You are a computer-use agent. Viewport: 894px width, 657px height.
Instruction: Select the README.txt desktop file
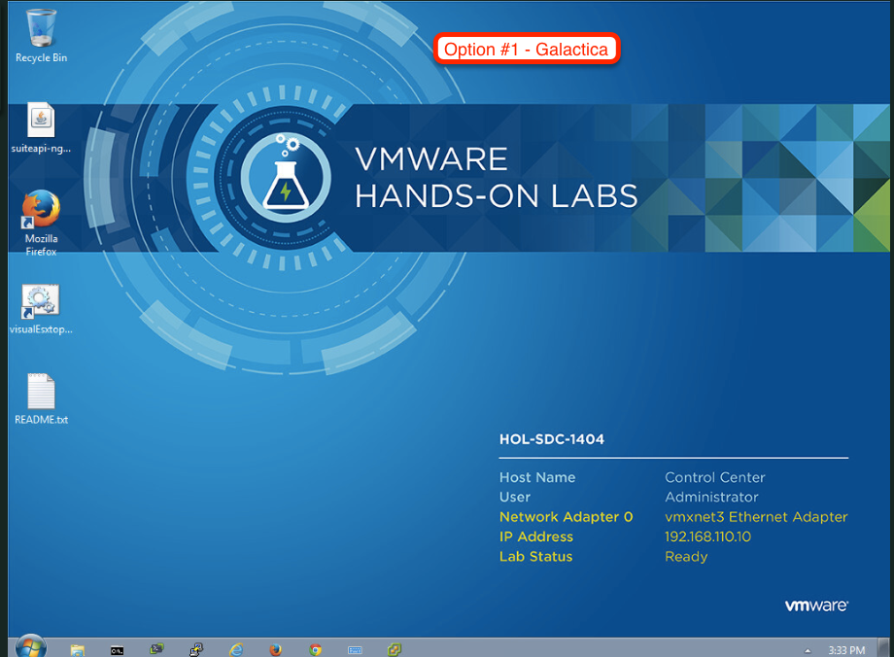click(x=41, y=399)
